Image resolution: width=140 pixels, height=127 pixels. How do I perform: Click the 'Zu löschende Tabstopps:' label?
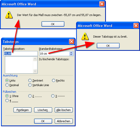[54, 59]
